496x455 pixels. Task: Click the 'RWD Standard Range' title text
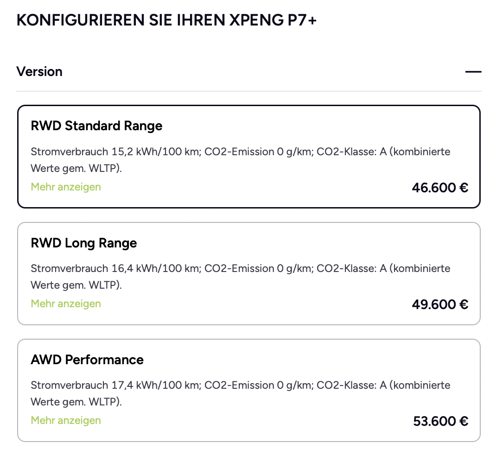[x=96, y=126]
